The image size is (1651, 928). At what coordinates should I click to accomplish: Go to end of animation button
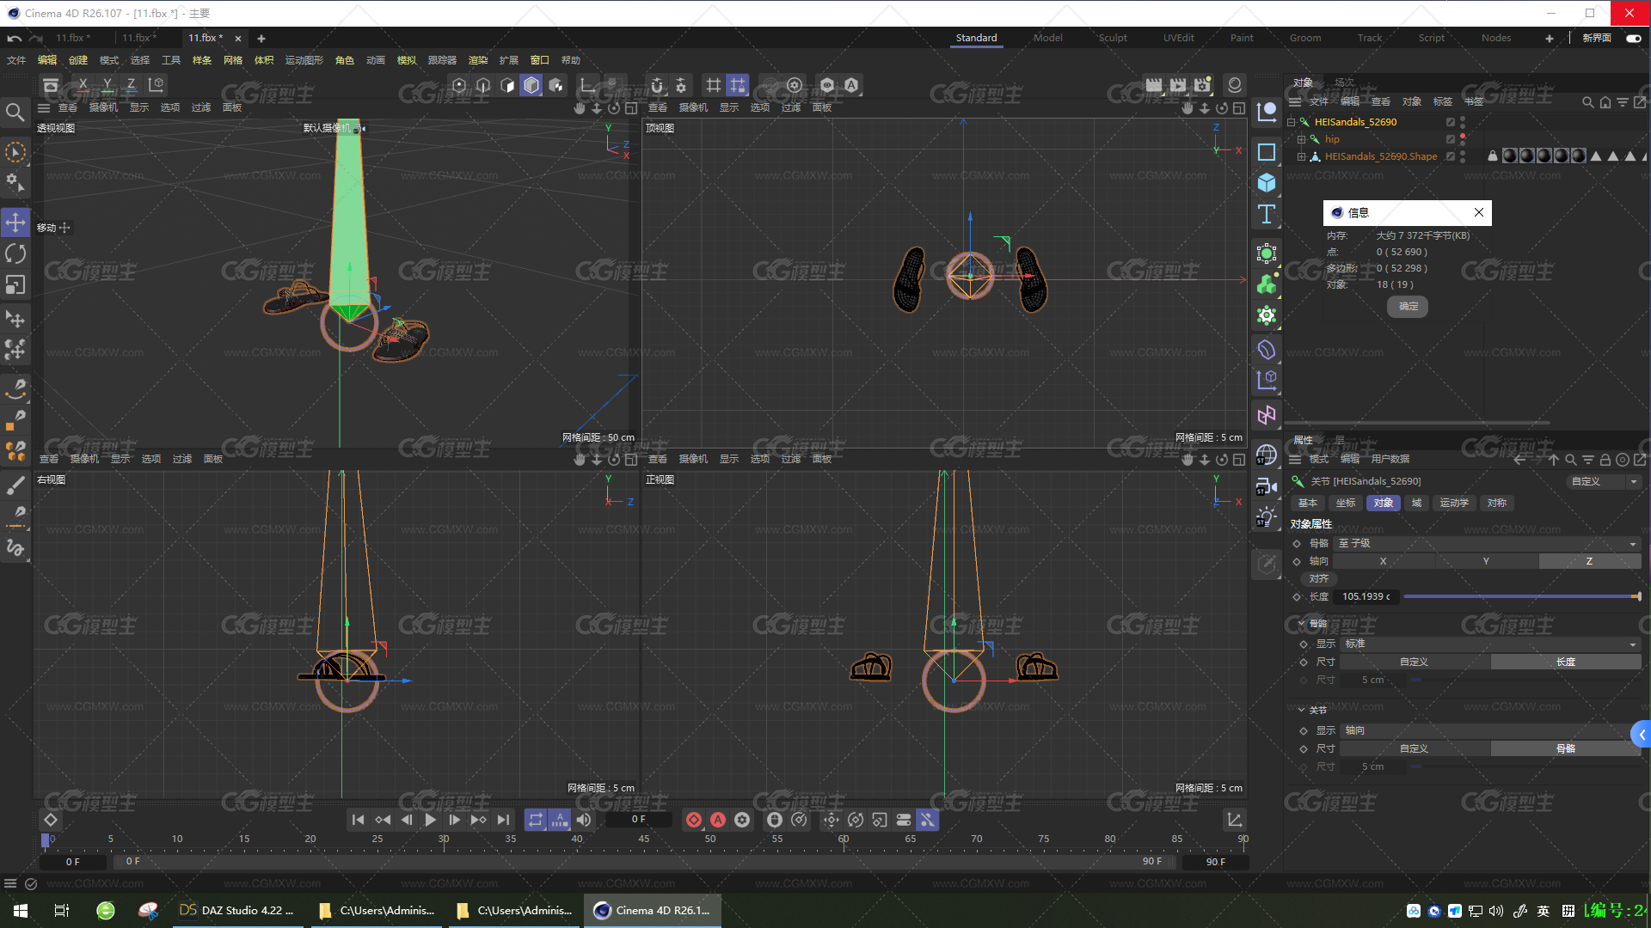point(503,820)
